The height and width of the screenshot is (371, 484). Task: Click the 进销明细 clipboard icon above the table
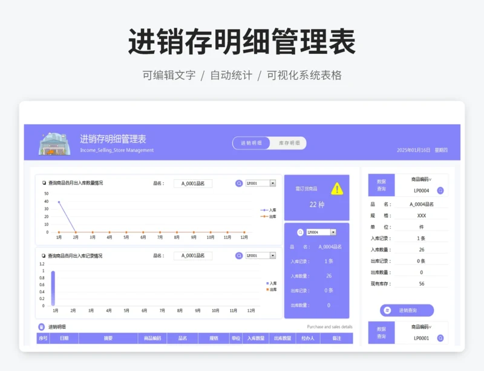42,327
